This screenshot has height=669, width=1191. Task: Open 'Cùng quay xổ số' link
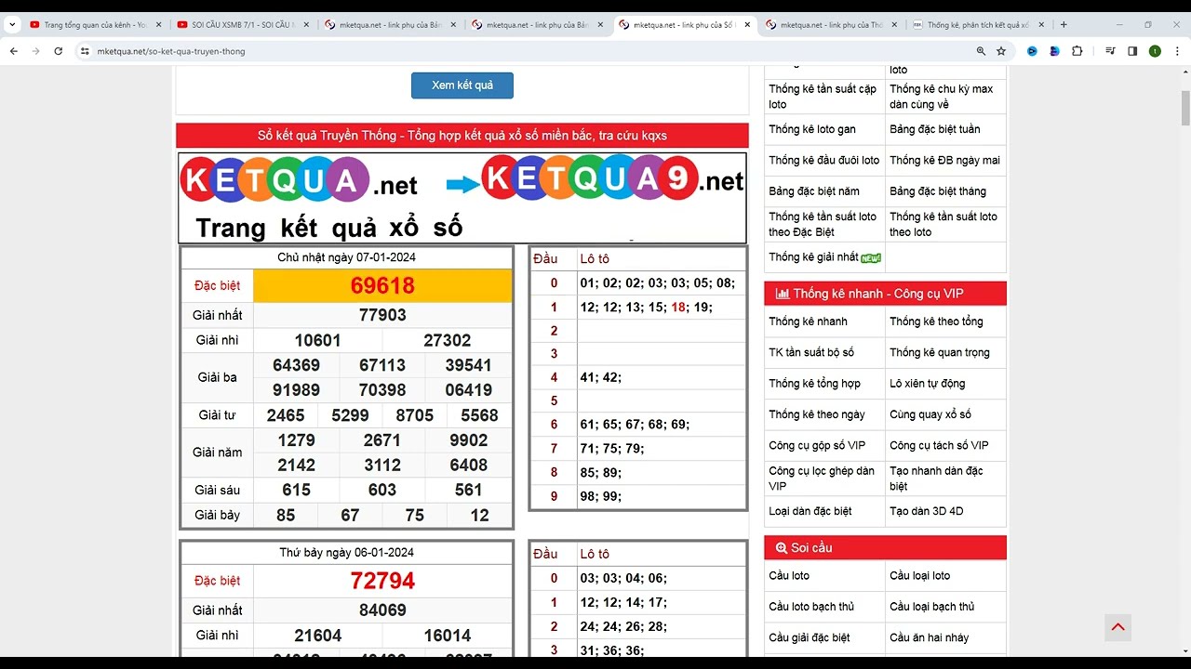click(x=930, y=414)
